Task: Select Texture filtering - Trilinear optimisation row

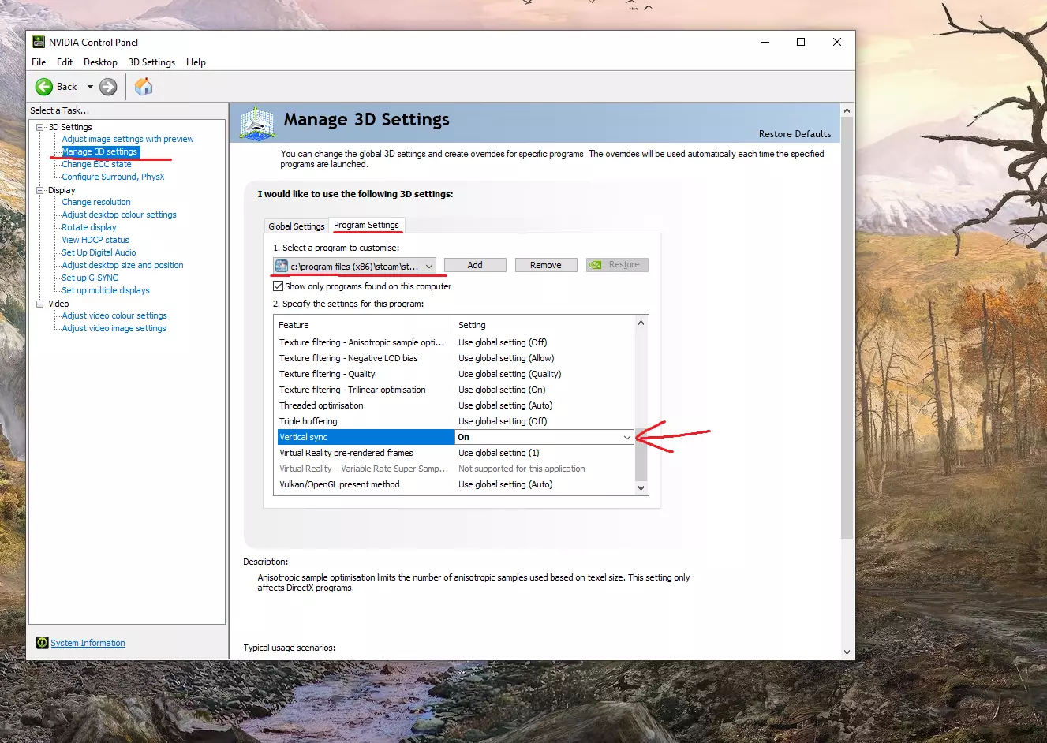Action: 454,390
